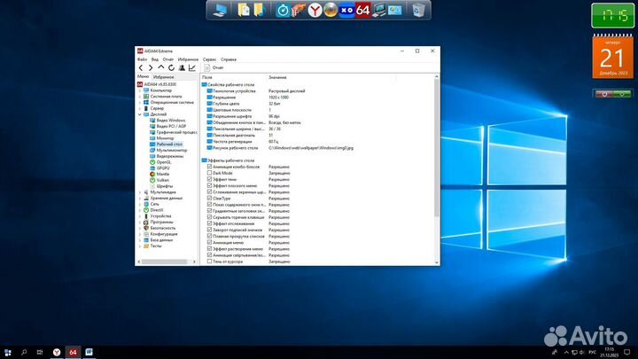The image size is (638, 359).
Task: Toggle the Анимация меню checkbox
Action: 209,243
